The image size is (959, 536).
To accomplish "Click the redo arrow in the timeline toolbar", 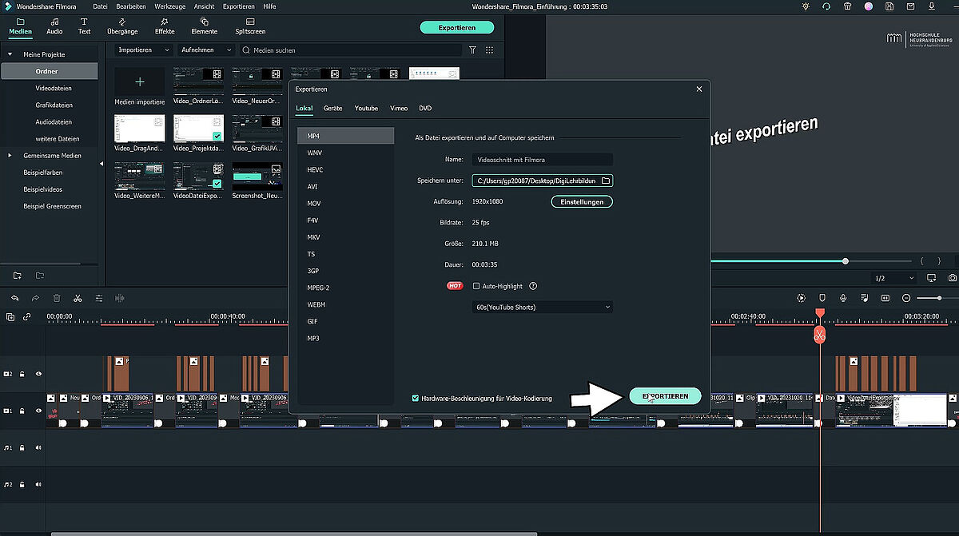I will click(35, 298).
